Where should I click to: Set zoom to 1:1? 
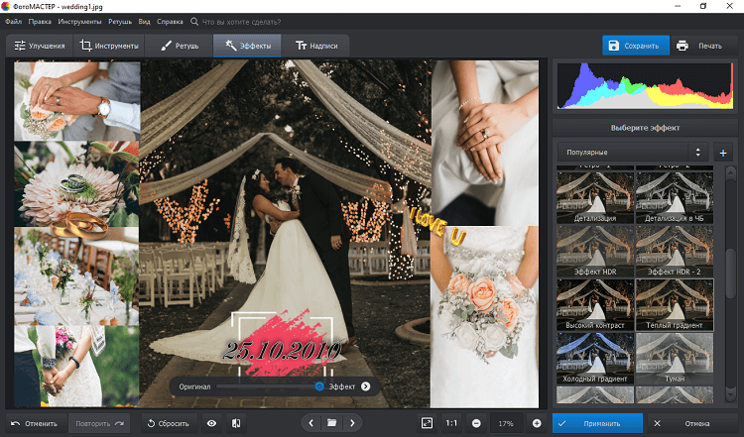pyautogui.click(x=451, y=423)
